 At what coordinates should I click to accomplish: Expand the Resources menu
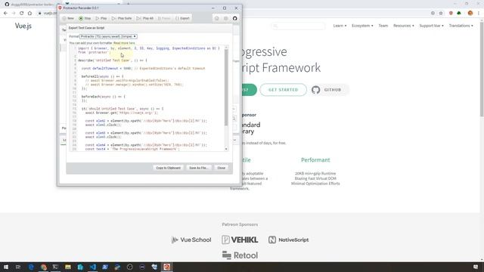(403, 26)
